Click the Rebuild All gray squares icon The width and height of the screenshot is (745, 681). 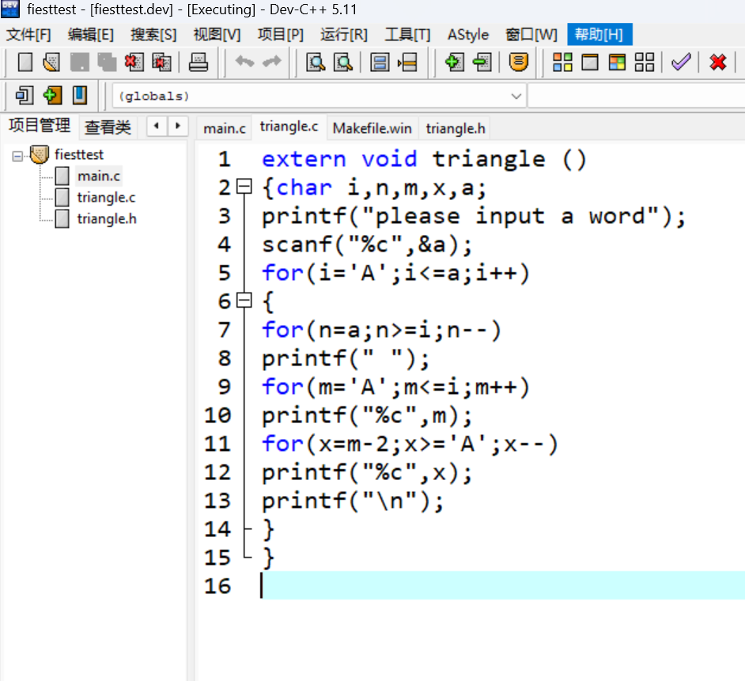coord(645,62)
